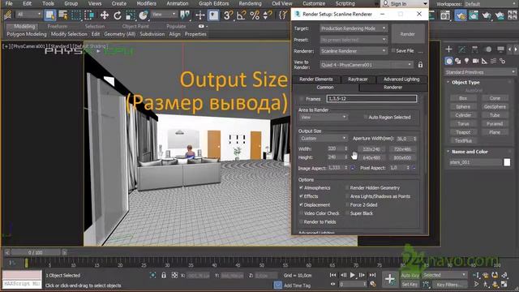
Task: Enable Render Hidden Geometry
Action: point(347,187)
